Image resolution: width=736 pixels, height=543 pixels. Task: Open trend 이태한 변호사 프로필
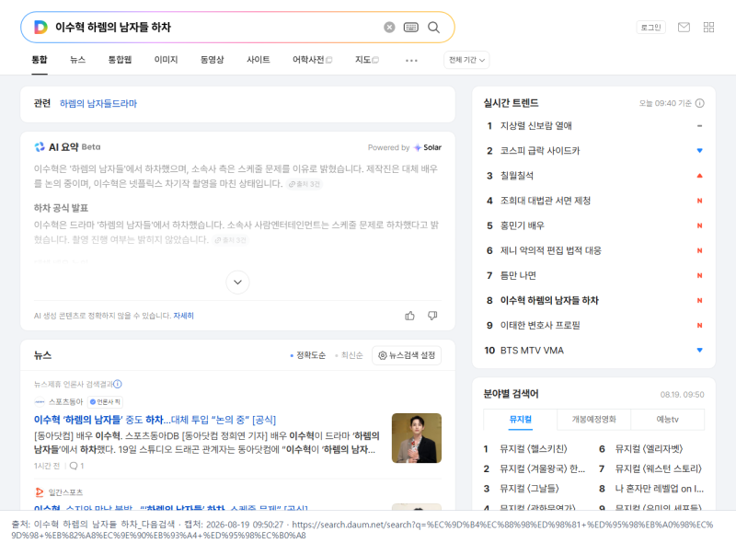[540, 325]
